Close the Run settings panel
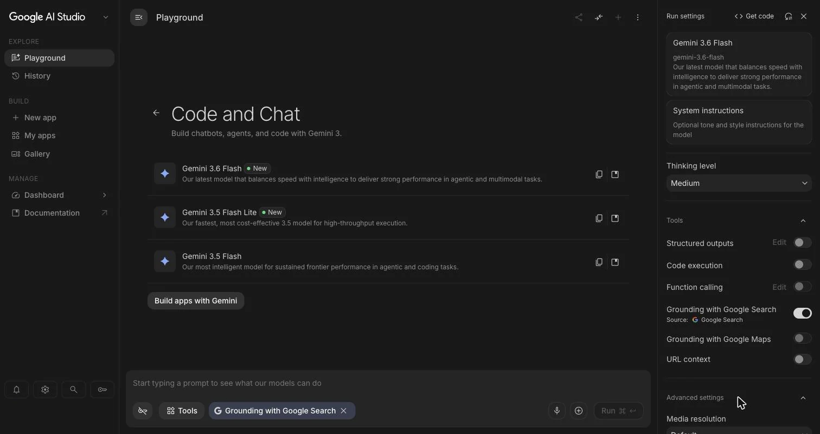Viewport: 820px width, 434px height. click(804, 16)
